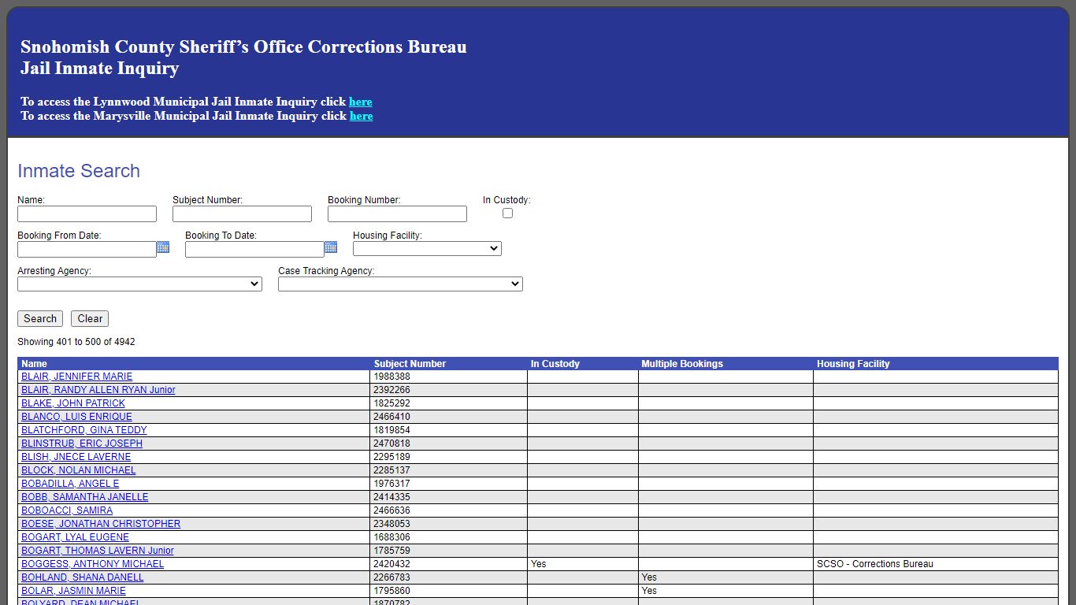This screenshot has height=605, width=1076.
Task: Open record for BLAKE, JOHN PATRICK
Action: [x=73, y=403]
